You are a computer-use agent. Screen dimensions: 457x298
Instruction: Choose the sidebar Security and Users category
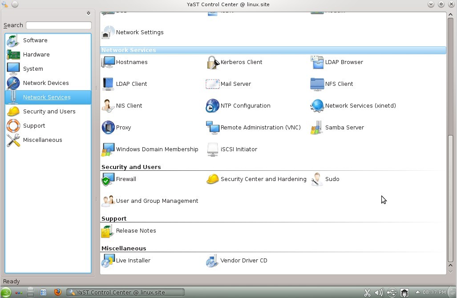coord(48,112)
